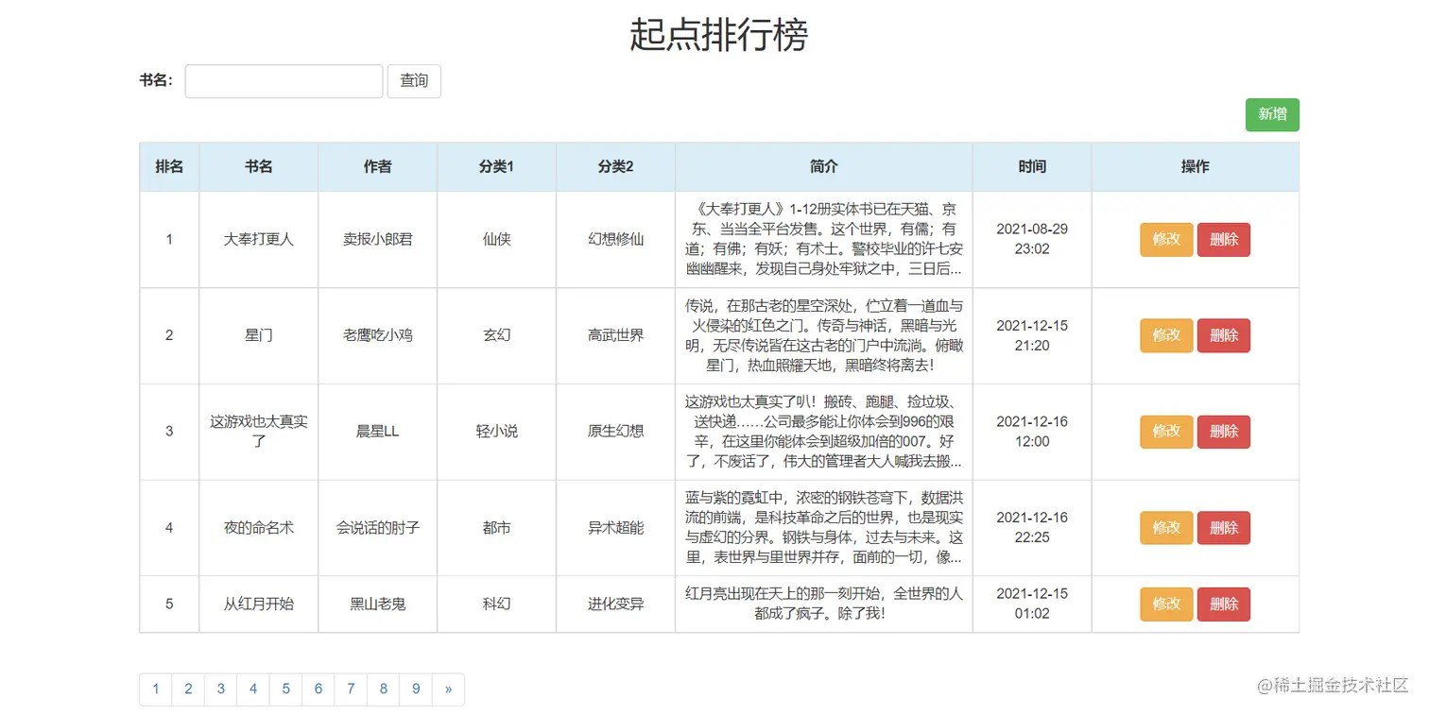Click author 会说话的肘子

378,528
